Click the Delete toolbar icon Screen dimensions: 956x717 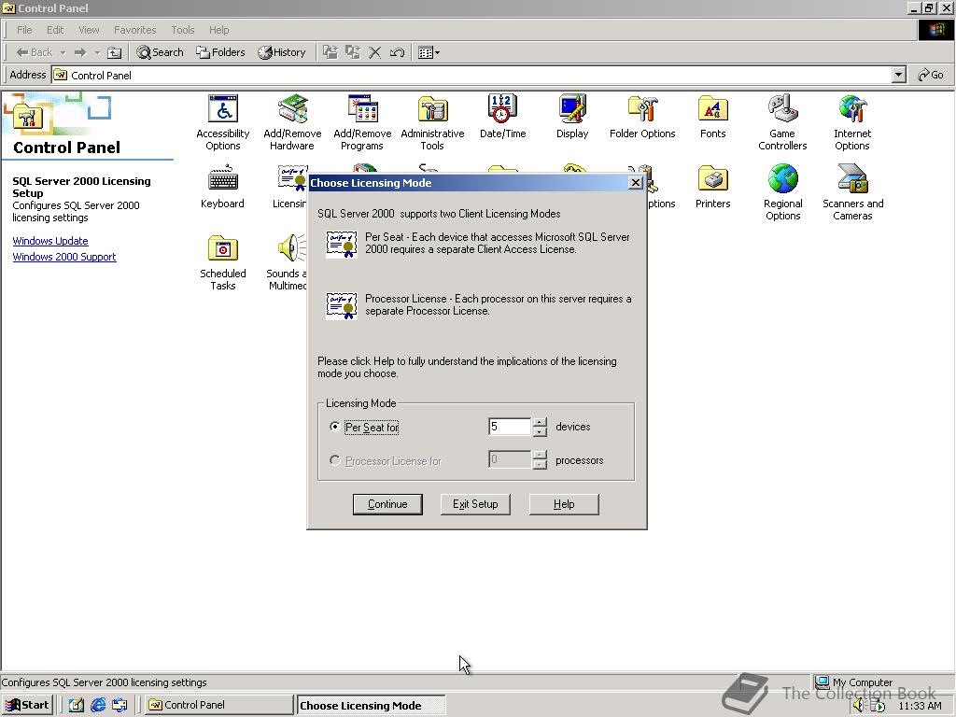pos(375,52)
